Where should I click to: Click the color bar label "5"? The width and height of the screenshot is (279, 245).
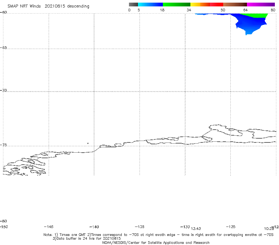pos(139,10)
